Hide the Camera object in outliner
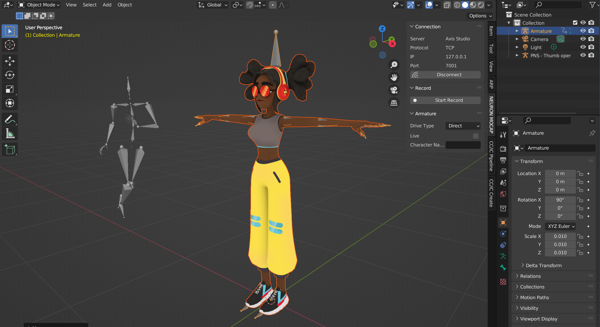The image size is (600, 327). click(x=583, y=39)
